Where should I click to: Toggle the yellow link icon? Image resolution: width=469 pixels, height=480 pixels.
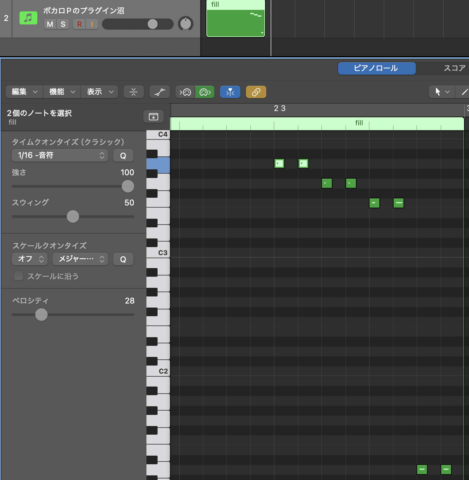[256, 92]
